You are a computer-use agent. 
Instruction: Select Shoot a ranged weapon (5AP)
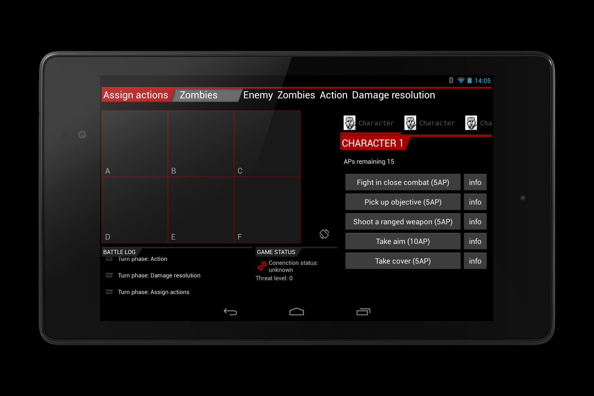pos(403,222)
